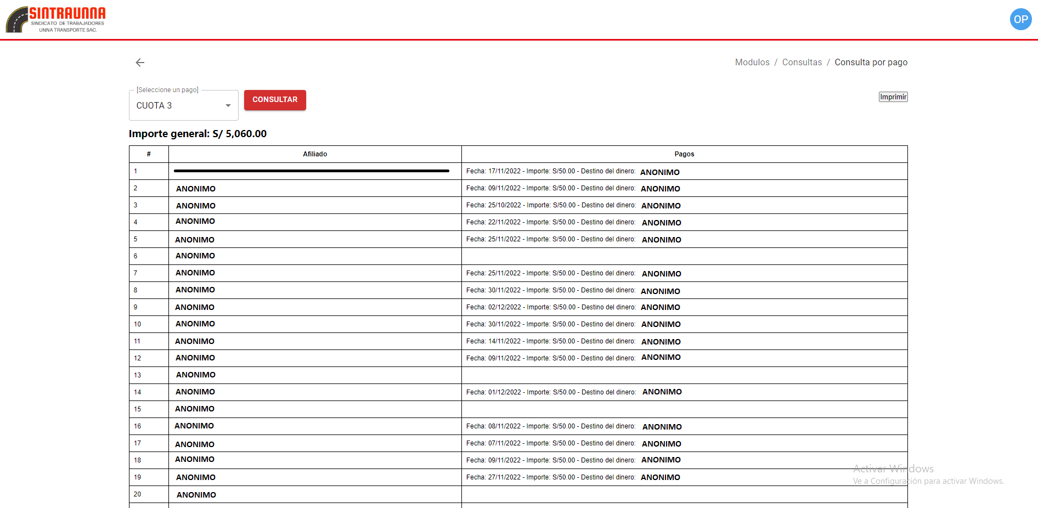Click the payment entry dated 14/11/2022
The width and height of the screenshot is (1038, 508).
(550, 341)
